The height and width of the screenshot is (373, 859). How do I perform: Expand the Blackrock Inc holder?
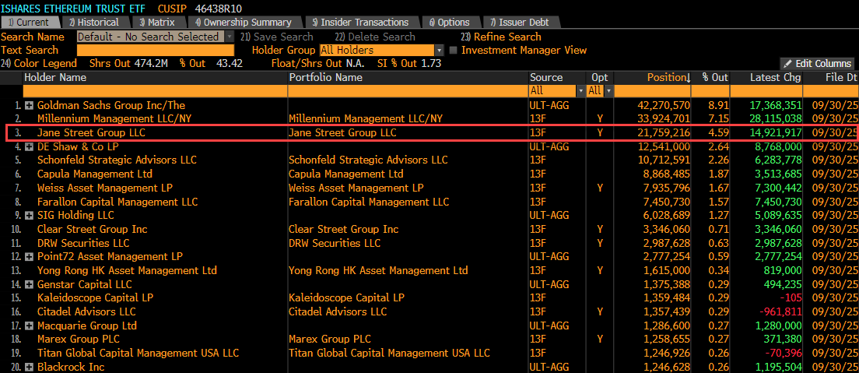coord(29,367)
